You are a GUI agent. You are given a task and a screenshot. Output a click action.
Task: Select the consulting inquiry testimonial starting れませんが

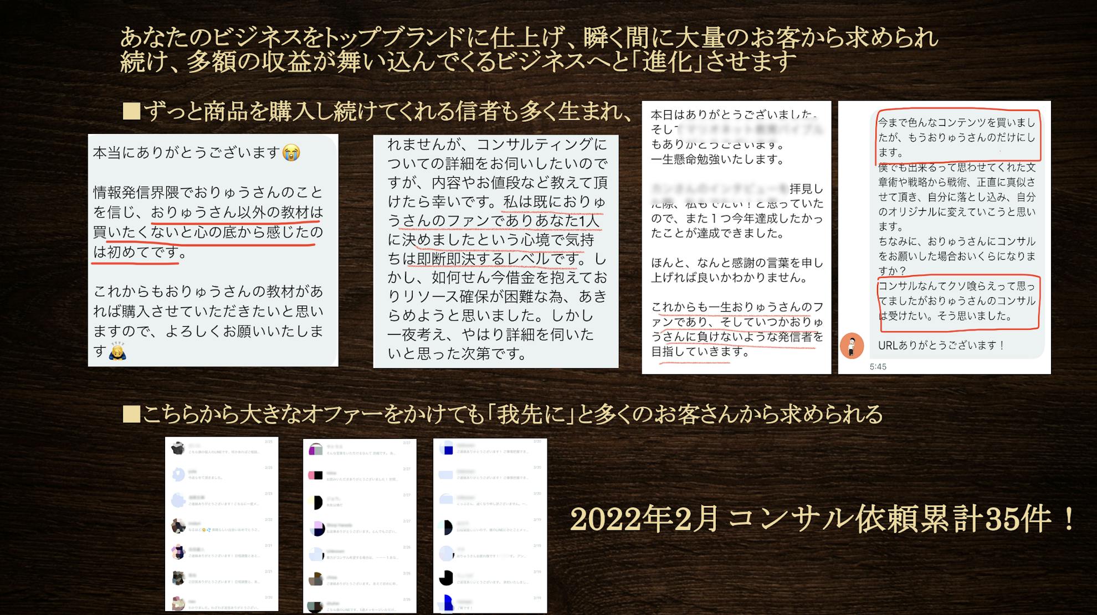point(496,251)
